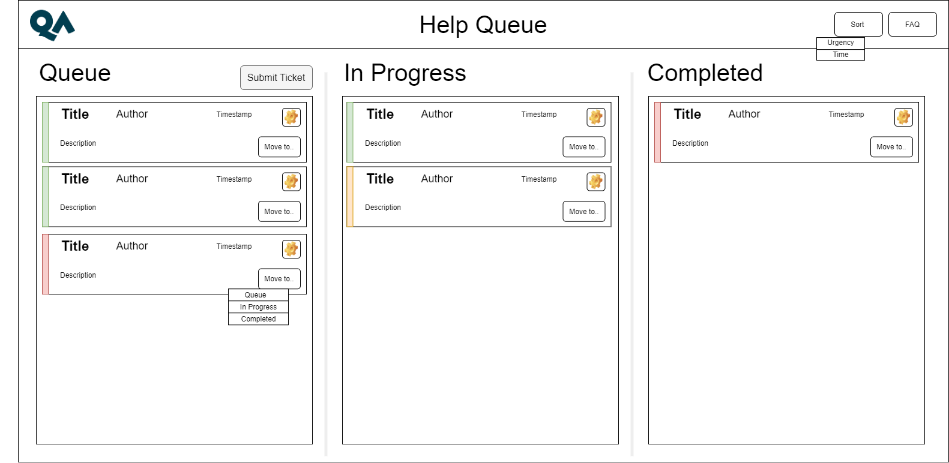949x463 pixels.
Task: Click Description on green In Progress ticket
Action: click(383, 143)
